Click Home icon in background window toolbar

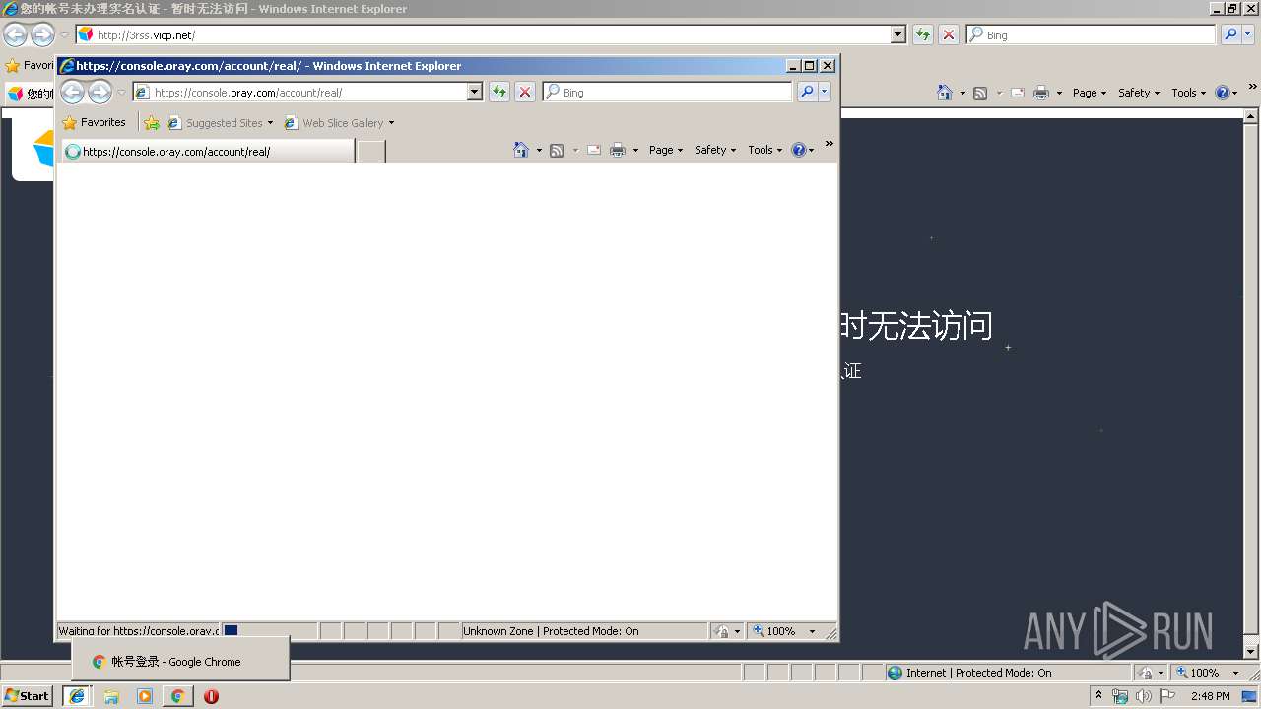tap(945, 93)
